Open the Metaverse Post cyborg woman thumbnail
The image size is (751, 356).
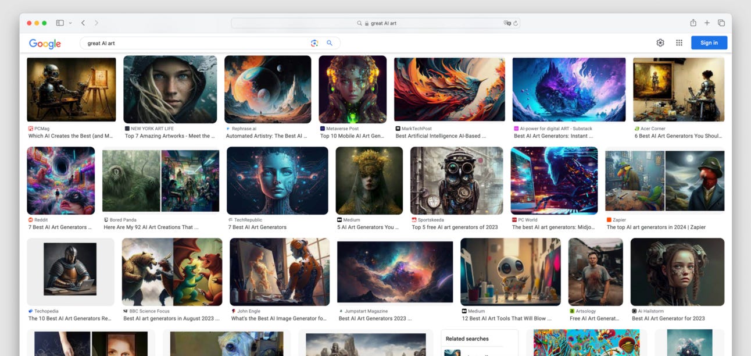[x=353, y=89]
